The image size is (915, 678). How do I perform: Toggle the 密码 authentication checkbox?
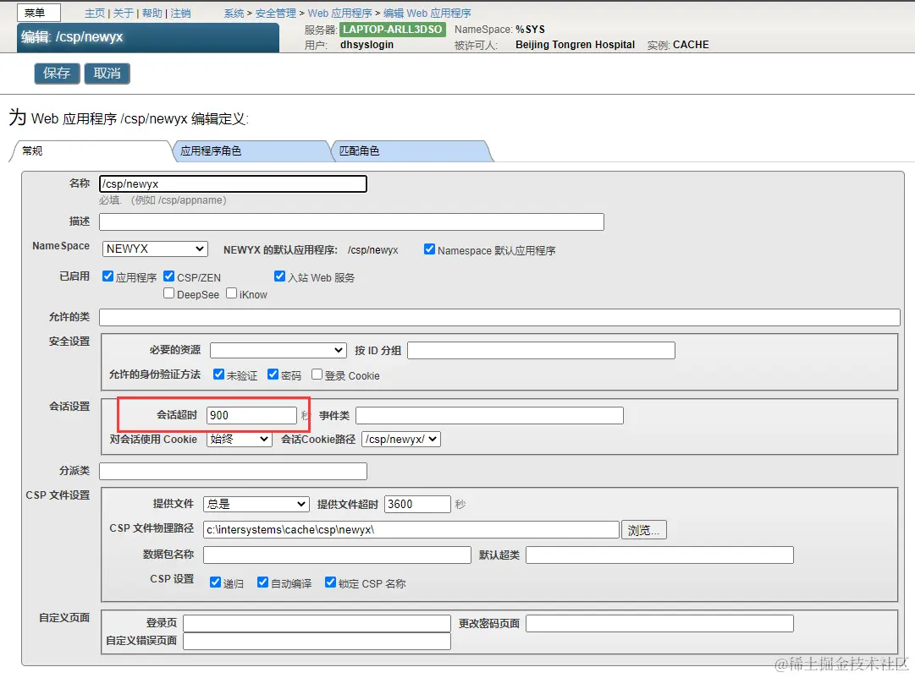point(273,375)
